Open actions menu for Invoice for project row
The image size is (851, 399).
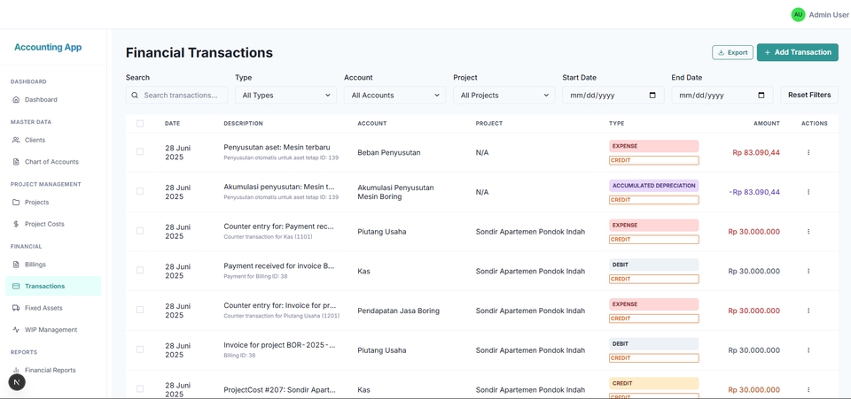pos(808,350)
